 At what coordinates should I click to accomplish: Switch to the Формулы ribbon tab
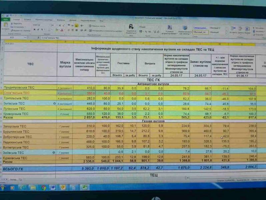coord(61,20)
